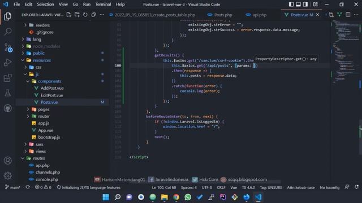The image size is (362, 203).
Task: Open the Accounts menu icon
Action: click(x=7, y=160)
